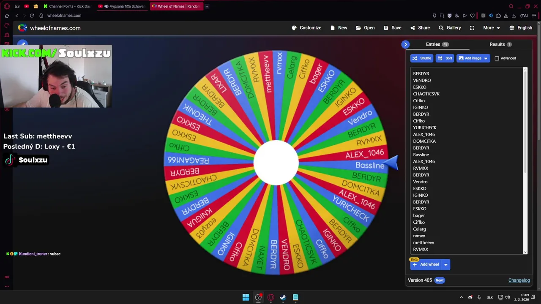
Task: Open Add image dropdown arrow
Action: (486, 58)
